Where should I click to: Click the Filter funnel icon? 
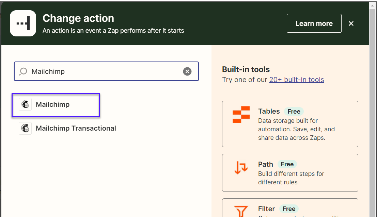tap(241, 211)
